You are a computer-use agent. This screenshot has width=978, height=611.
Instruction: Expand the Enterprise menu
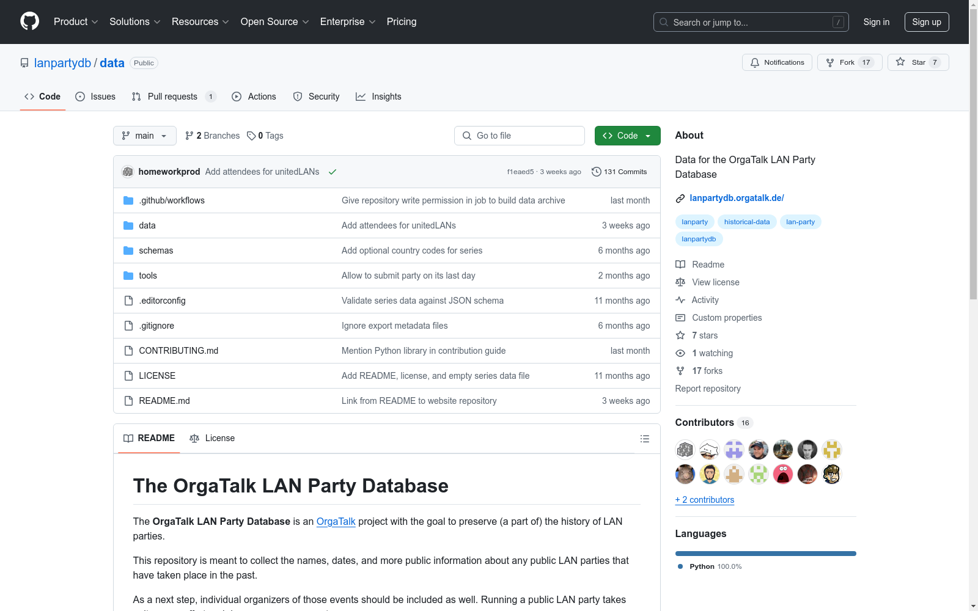click(348, 22)
